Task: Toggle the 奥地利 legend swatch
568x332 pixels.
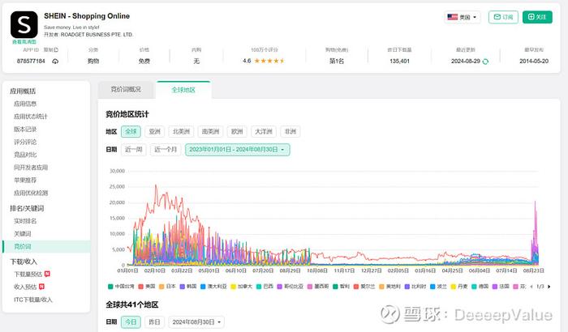Action: tap(381, 287)
